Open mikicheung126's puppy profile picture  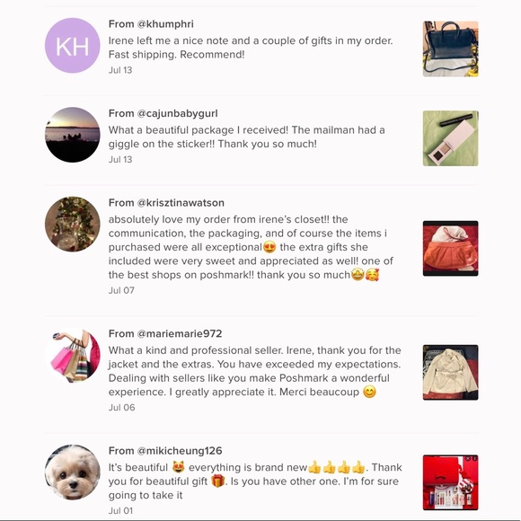point(73,472)
